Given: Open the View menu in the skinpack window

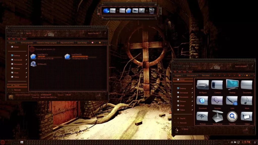Looking at the screenshot, I should 184,71.
